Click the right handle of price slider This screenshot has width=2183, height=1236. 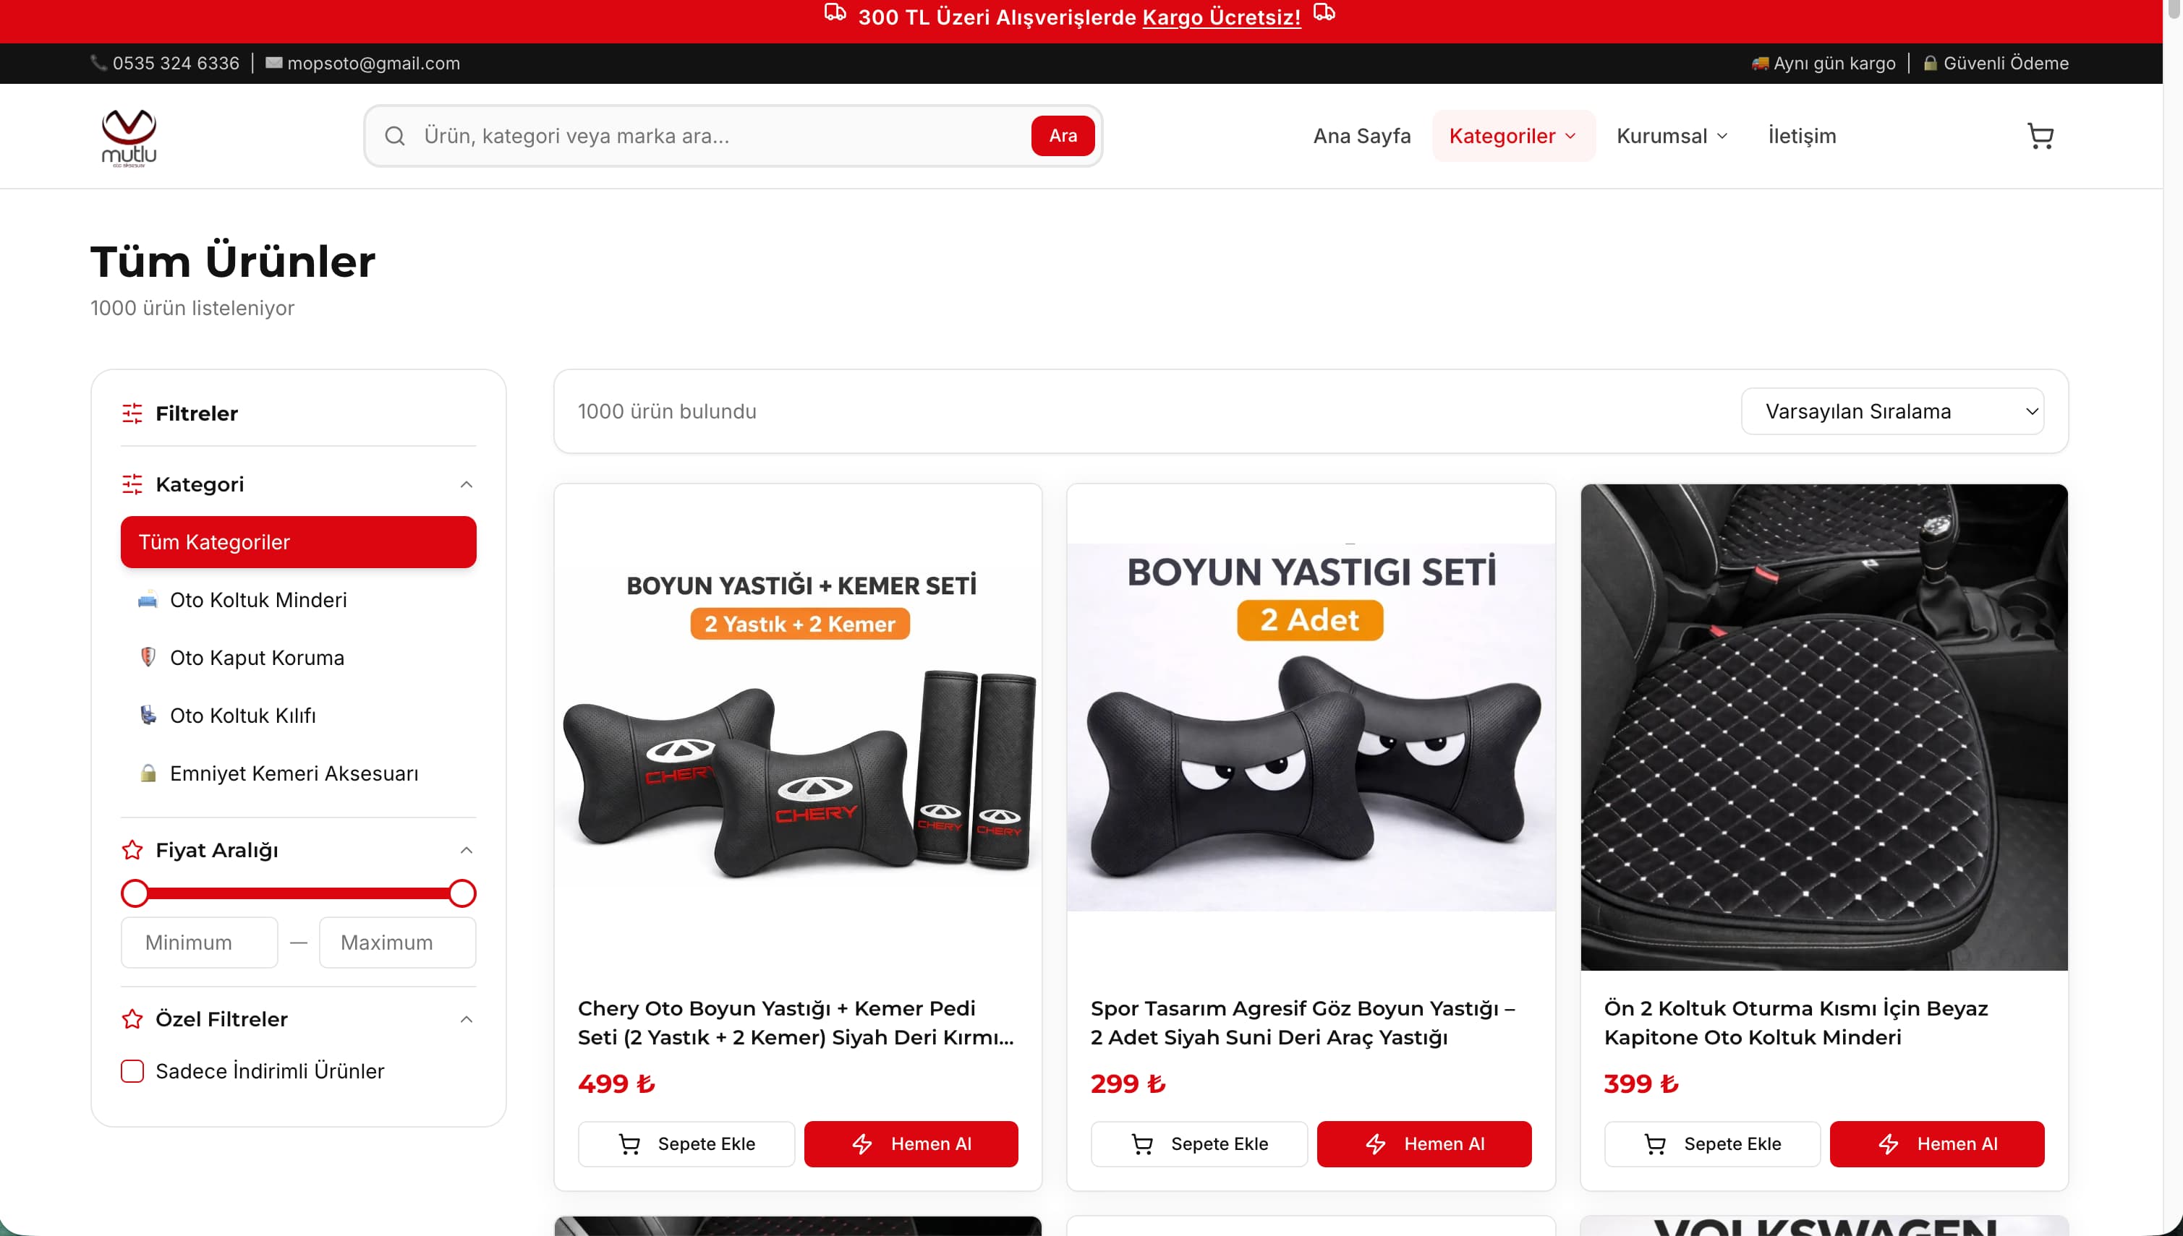[x=462, y=893]
